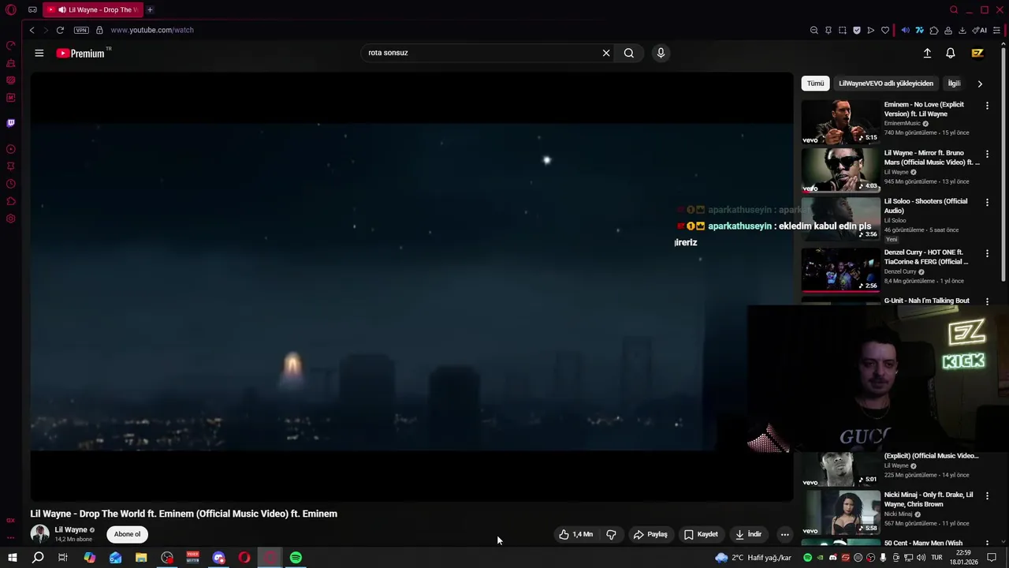Open browser extensions puzzle icon
This screenshot has height=568, width=1009.
point(934,30)
